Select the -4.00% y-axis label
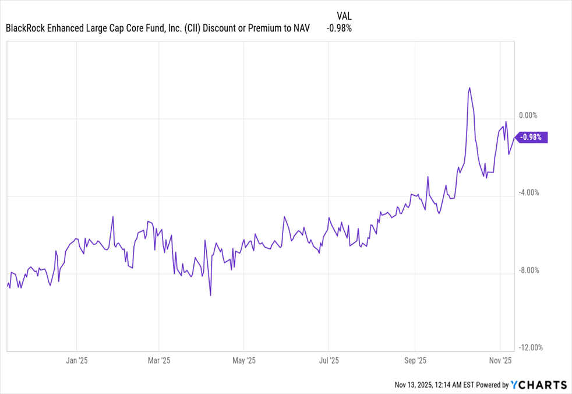 [x=530, y=193]
